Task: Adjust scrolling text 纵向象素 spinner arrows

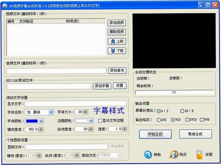Action: 91,129
